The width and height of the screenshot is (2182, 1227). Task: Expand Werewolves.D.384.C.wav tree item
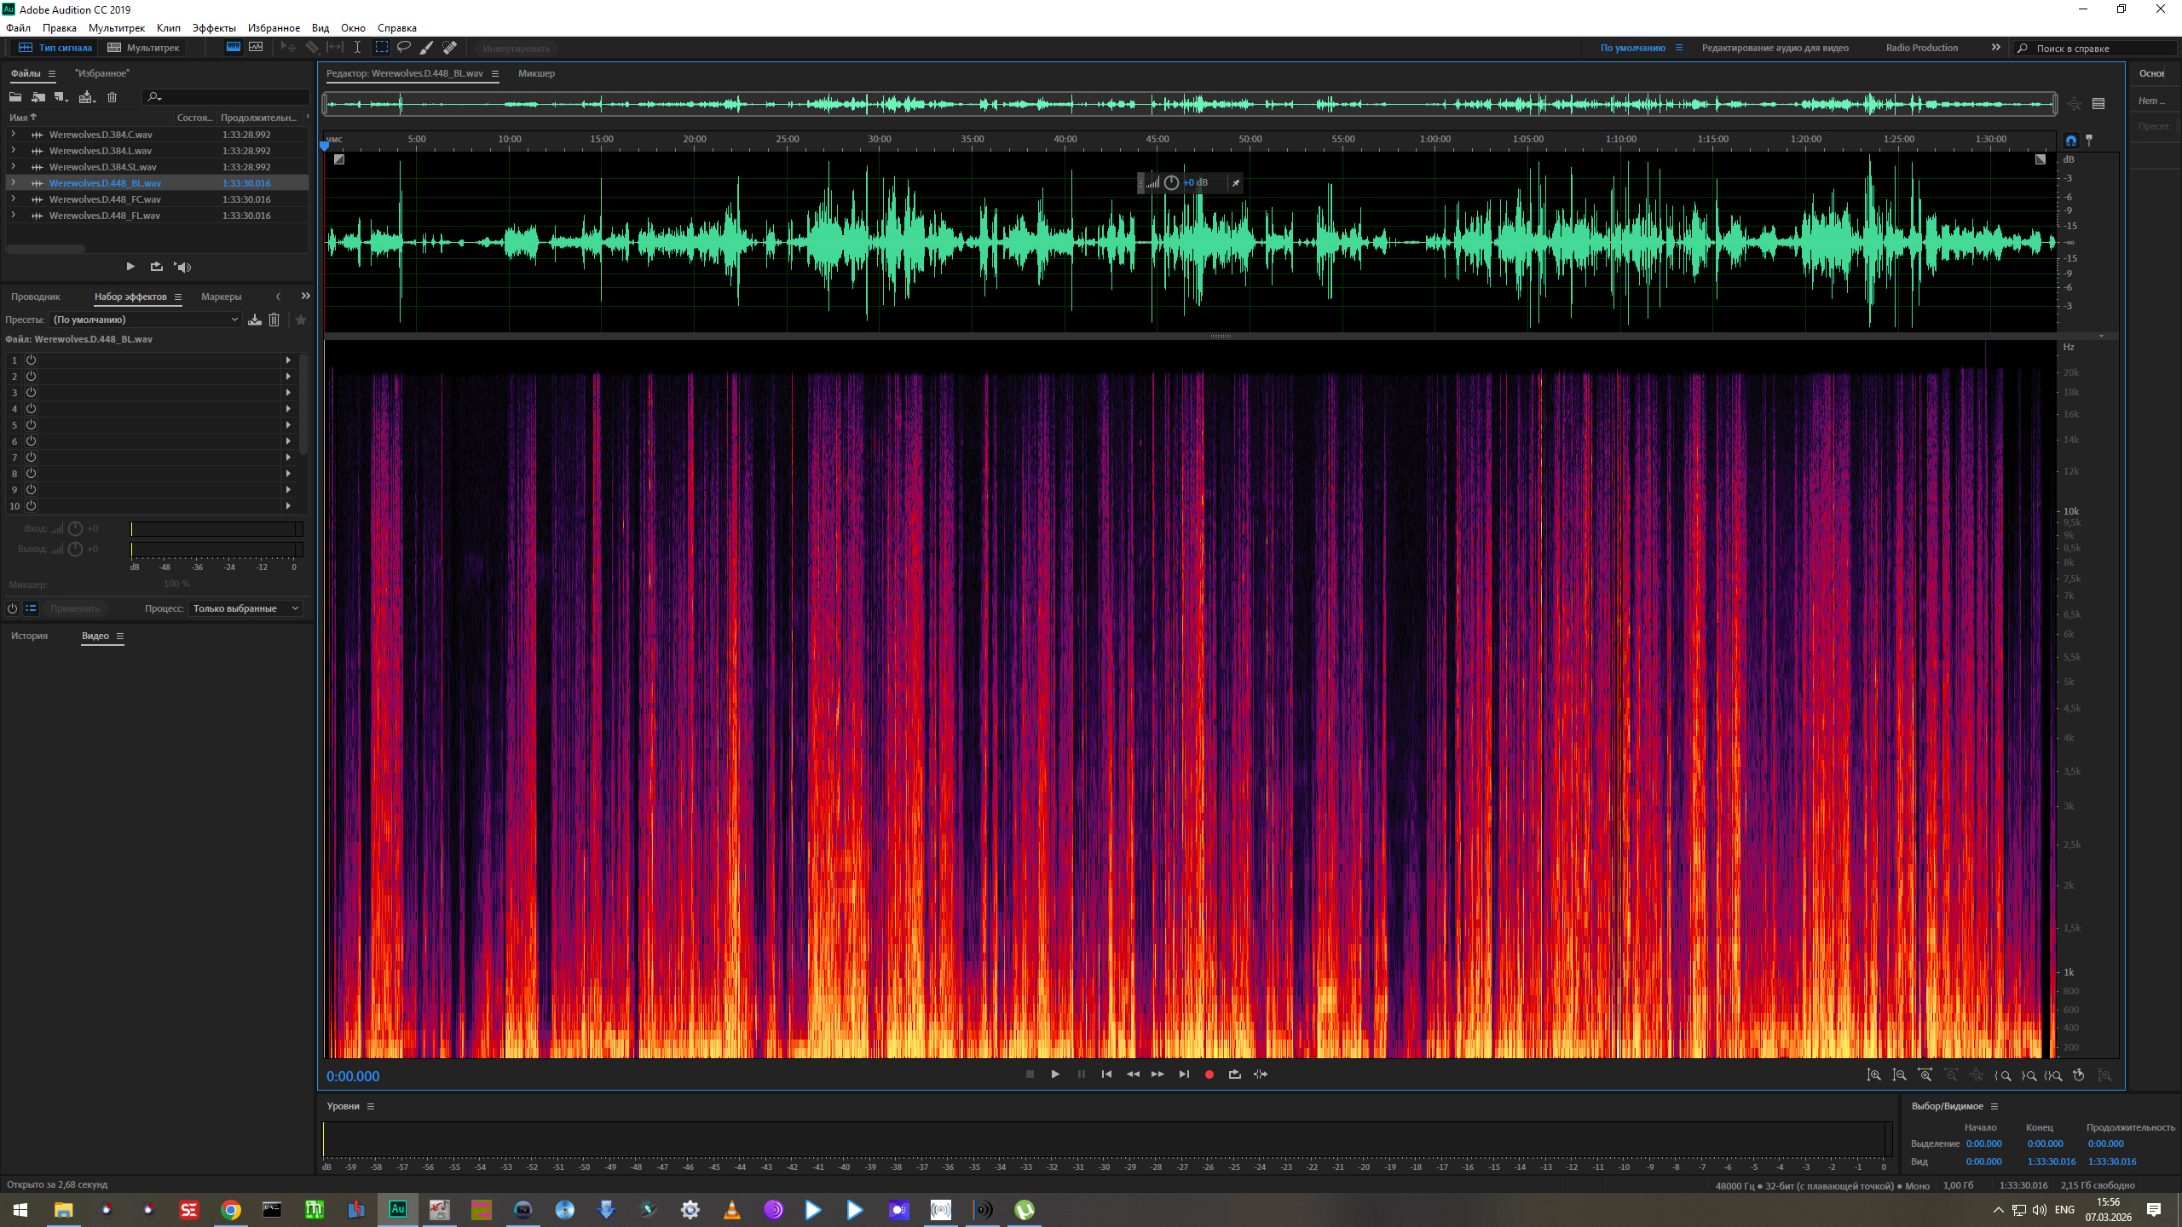click(13, 135)
